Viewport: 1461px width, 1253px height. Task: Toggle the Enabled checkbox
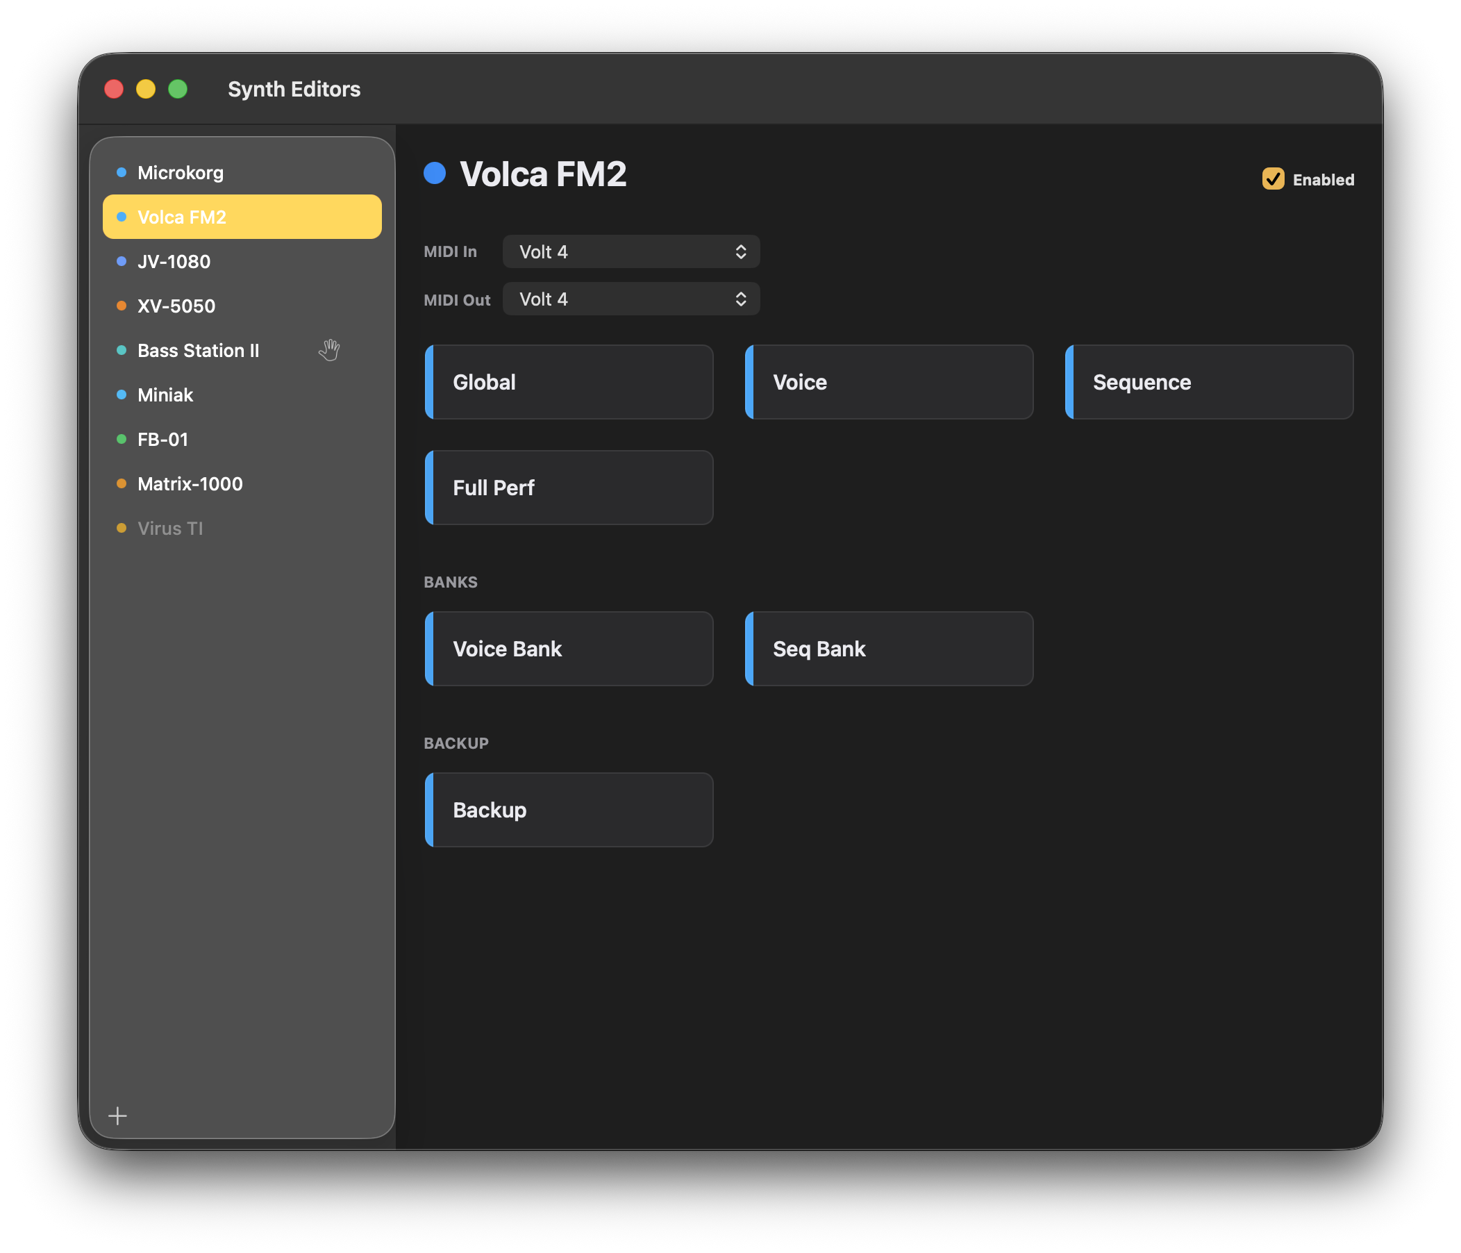pyautogui.click(x=1273, y=179)
